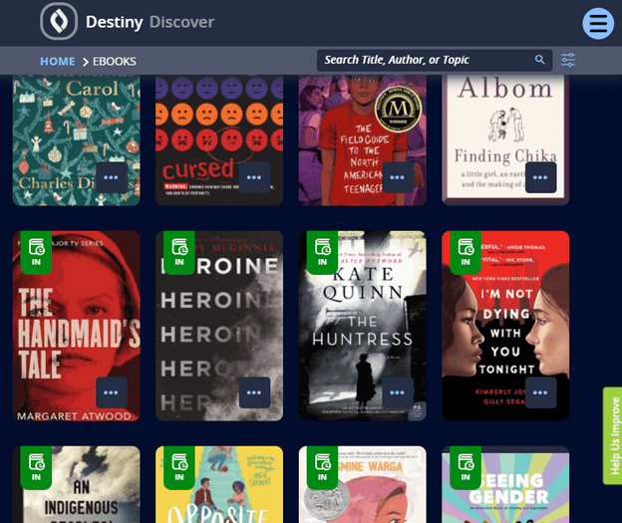Expand three-dot options for The Huntress
This screenshot has width=622, height=523.
pos(398,392)
